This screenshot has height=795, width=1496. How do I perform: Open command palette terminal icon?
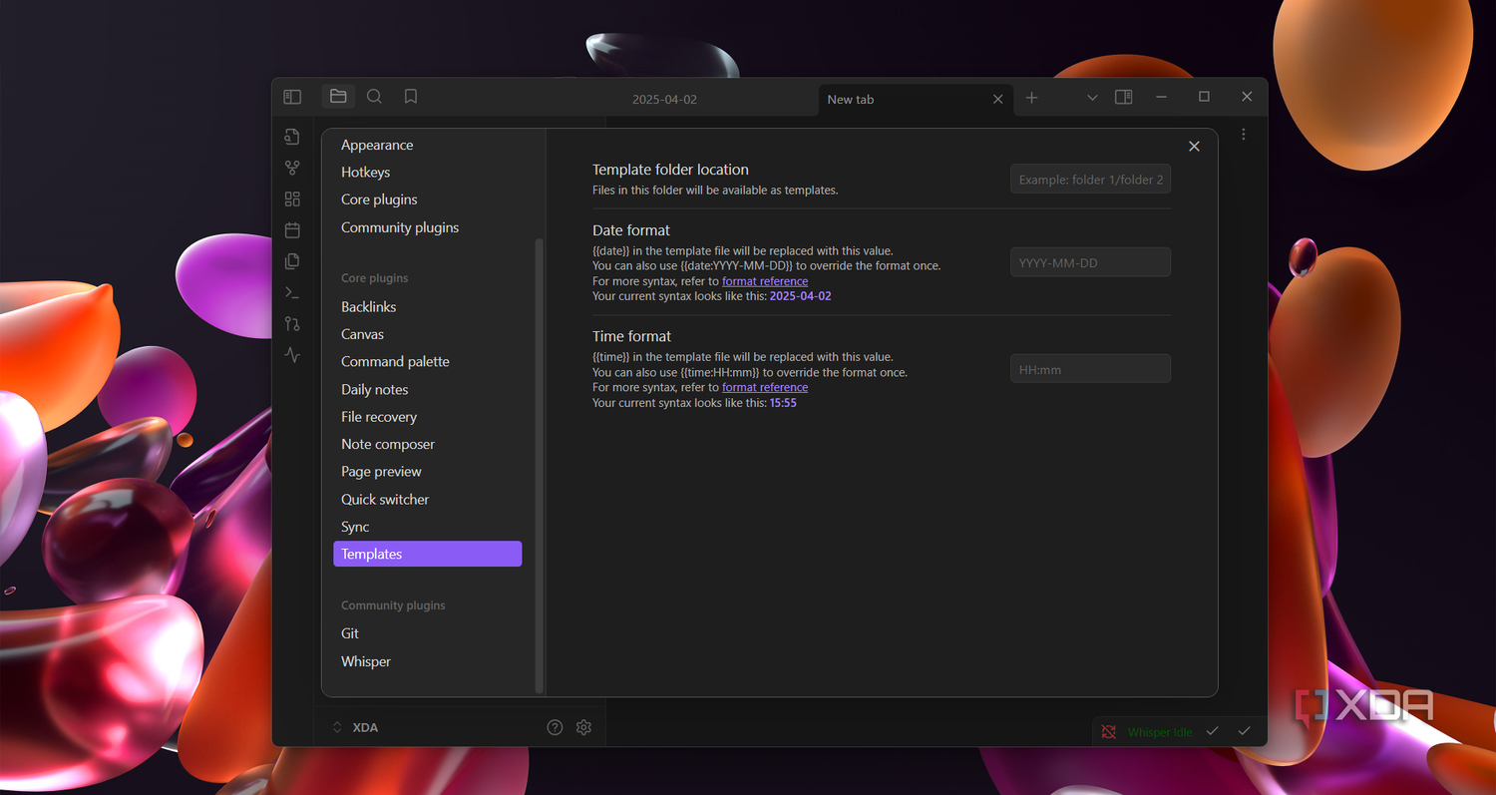pos(292,292)
